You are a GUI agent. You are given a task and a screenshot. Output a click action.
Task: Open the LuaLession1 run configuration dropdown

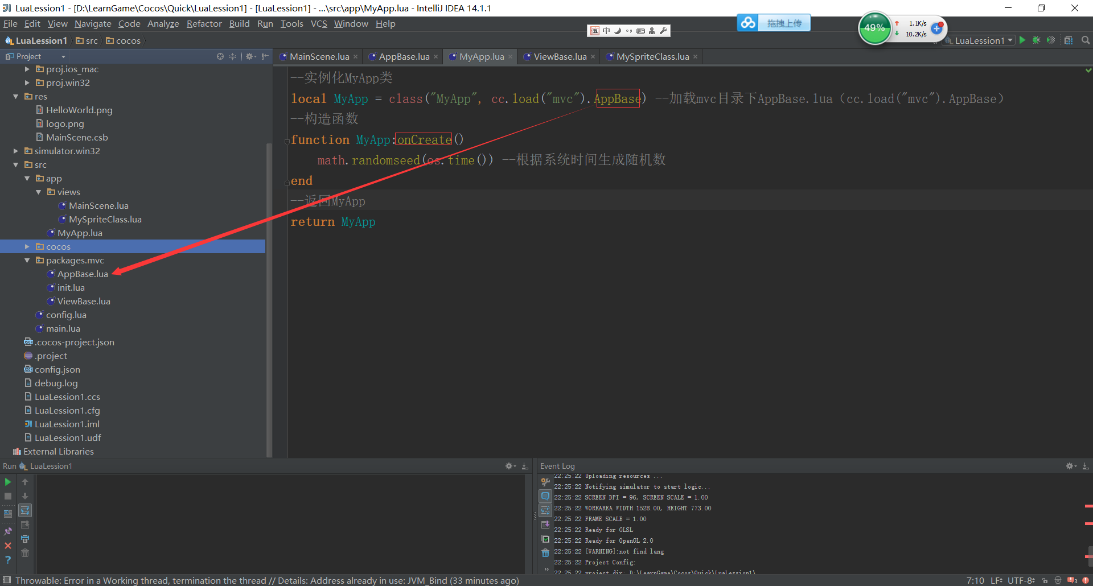(x=980, y=40)
